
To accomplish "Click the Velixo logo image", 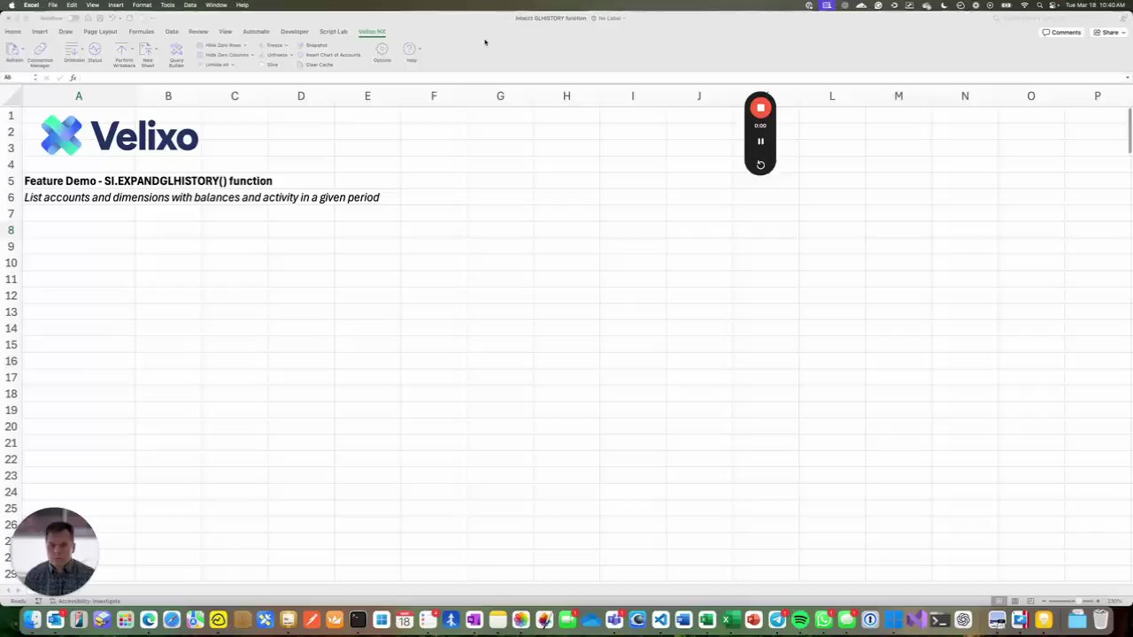I will point(119,135).
